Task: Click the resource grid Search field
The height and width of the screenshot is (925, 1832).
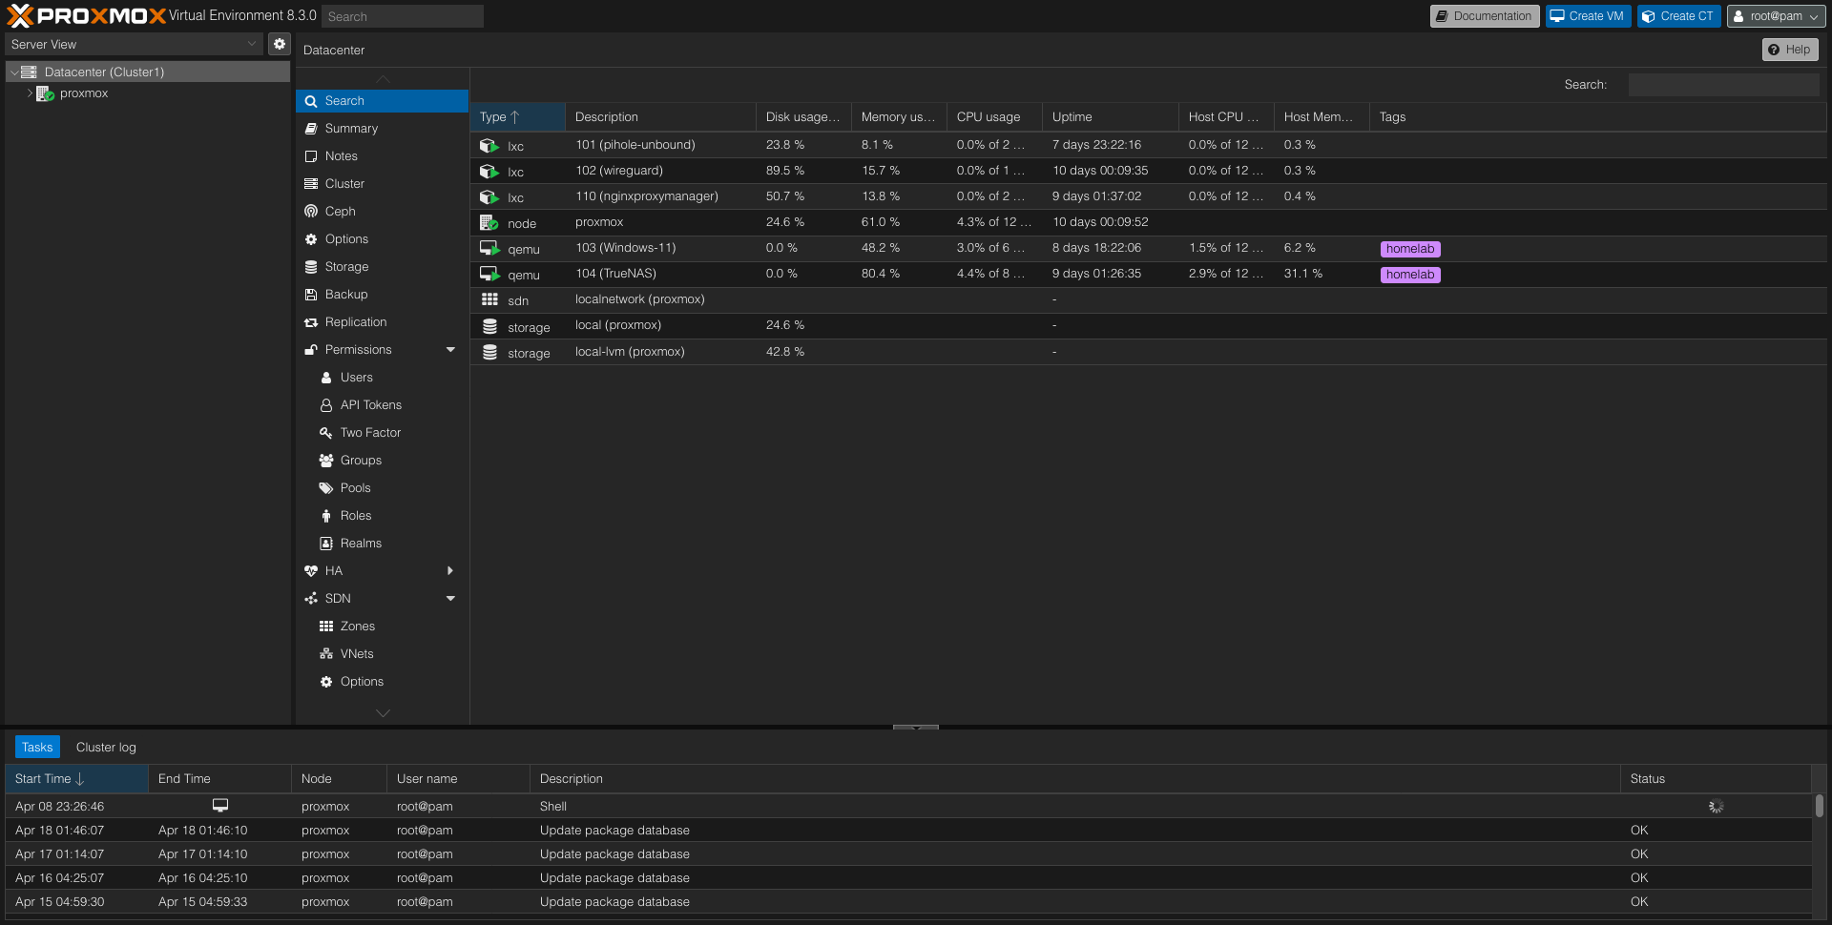Action: 1723,84
